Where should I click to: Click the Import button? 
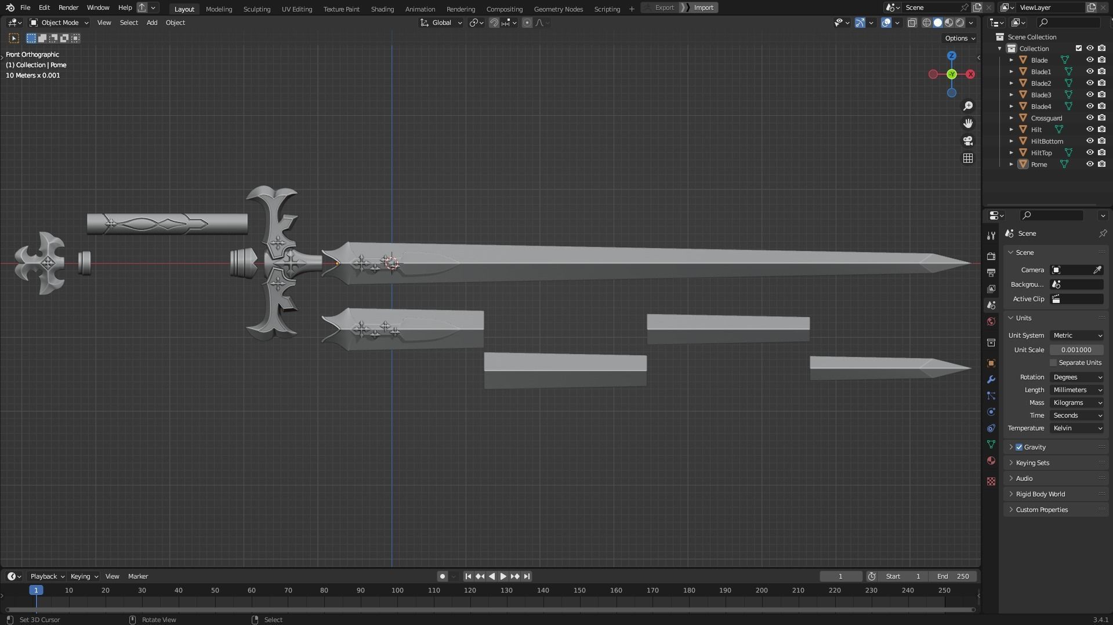[703, 8]
